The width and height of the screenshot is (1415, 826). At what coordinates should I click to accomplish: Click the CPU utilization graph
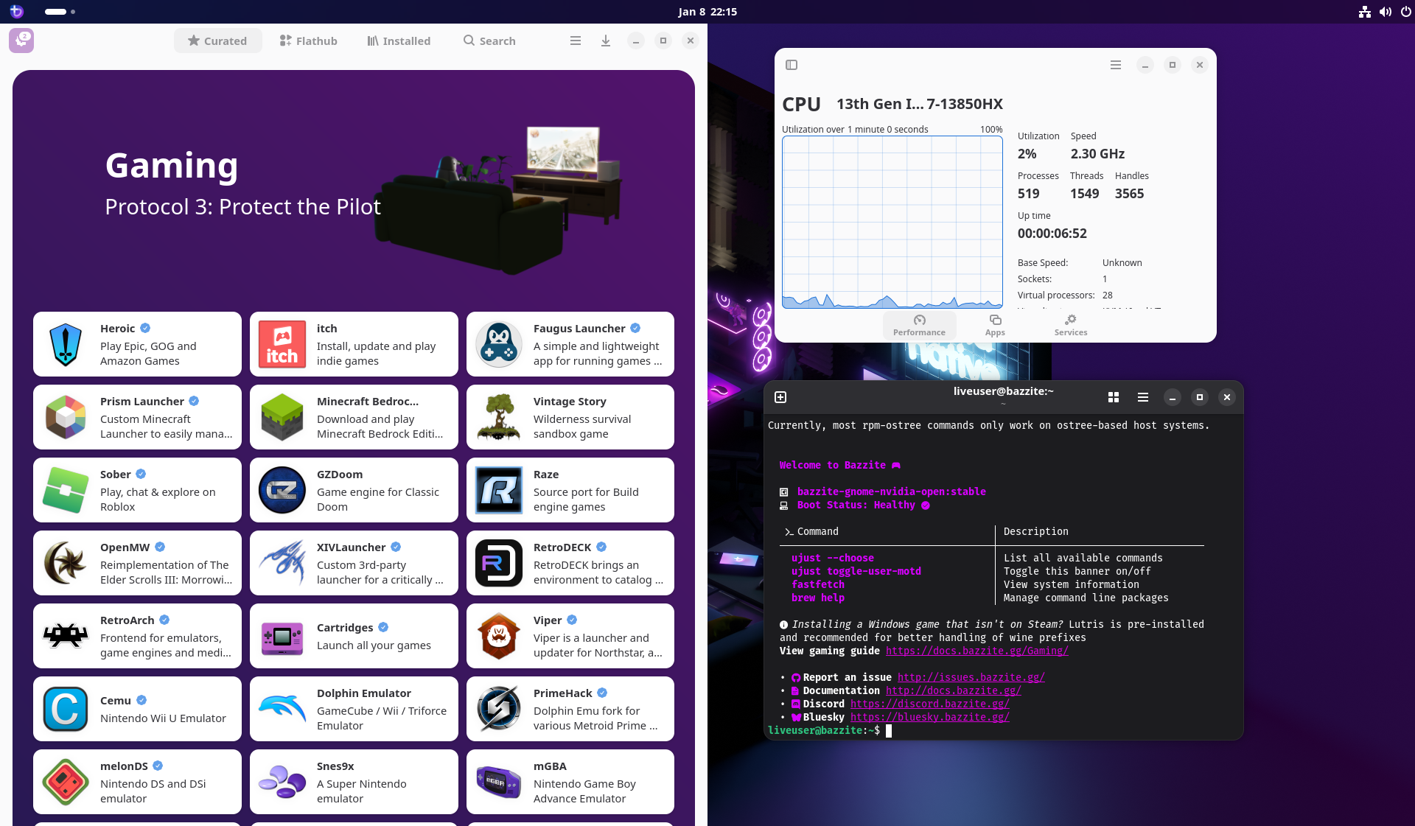click(892, 221)
